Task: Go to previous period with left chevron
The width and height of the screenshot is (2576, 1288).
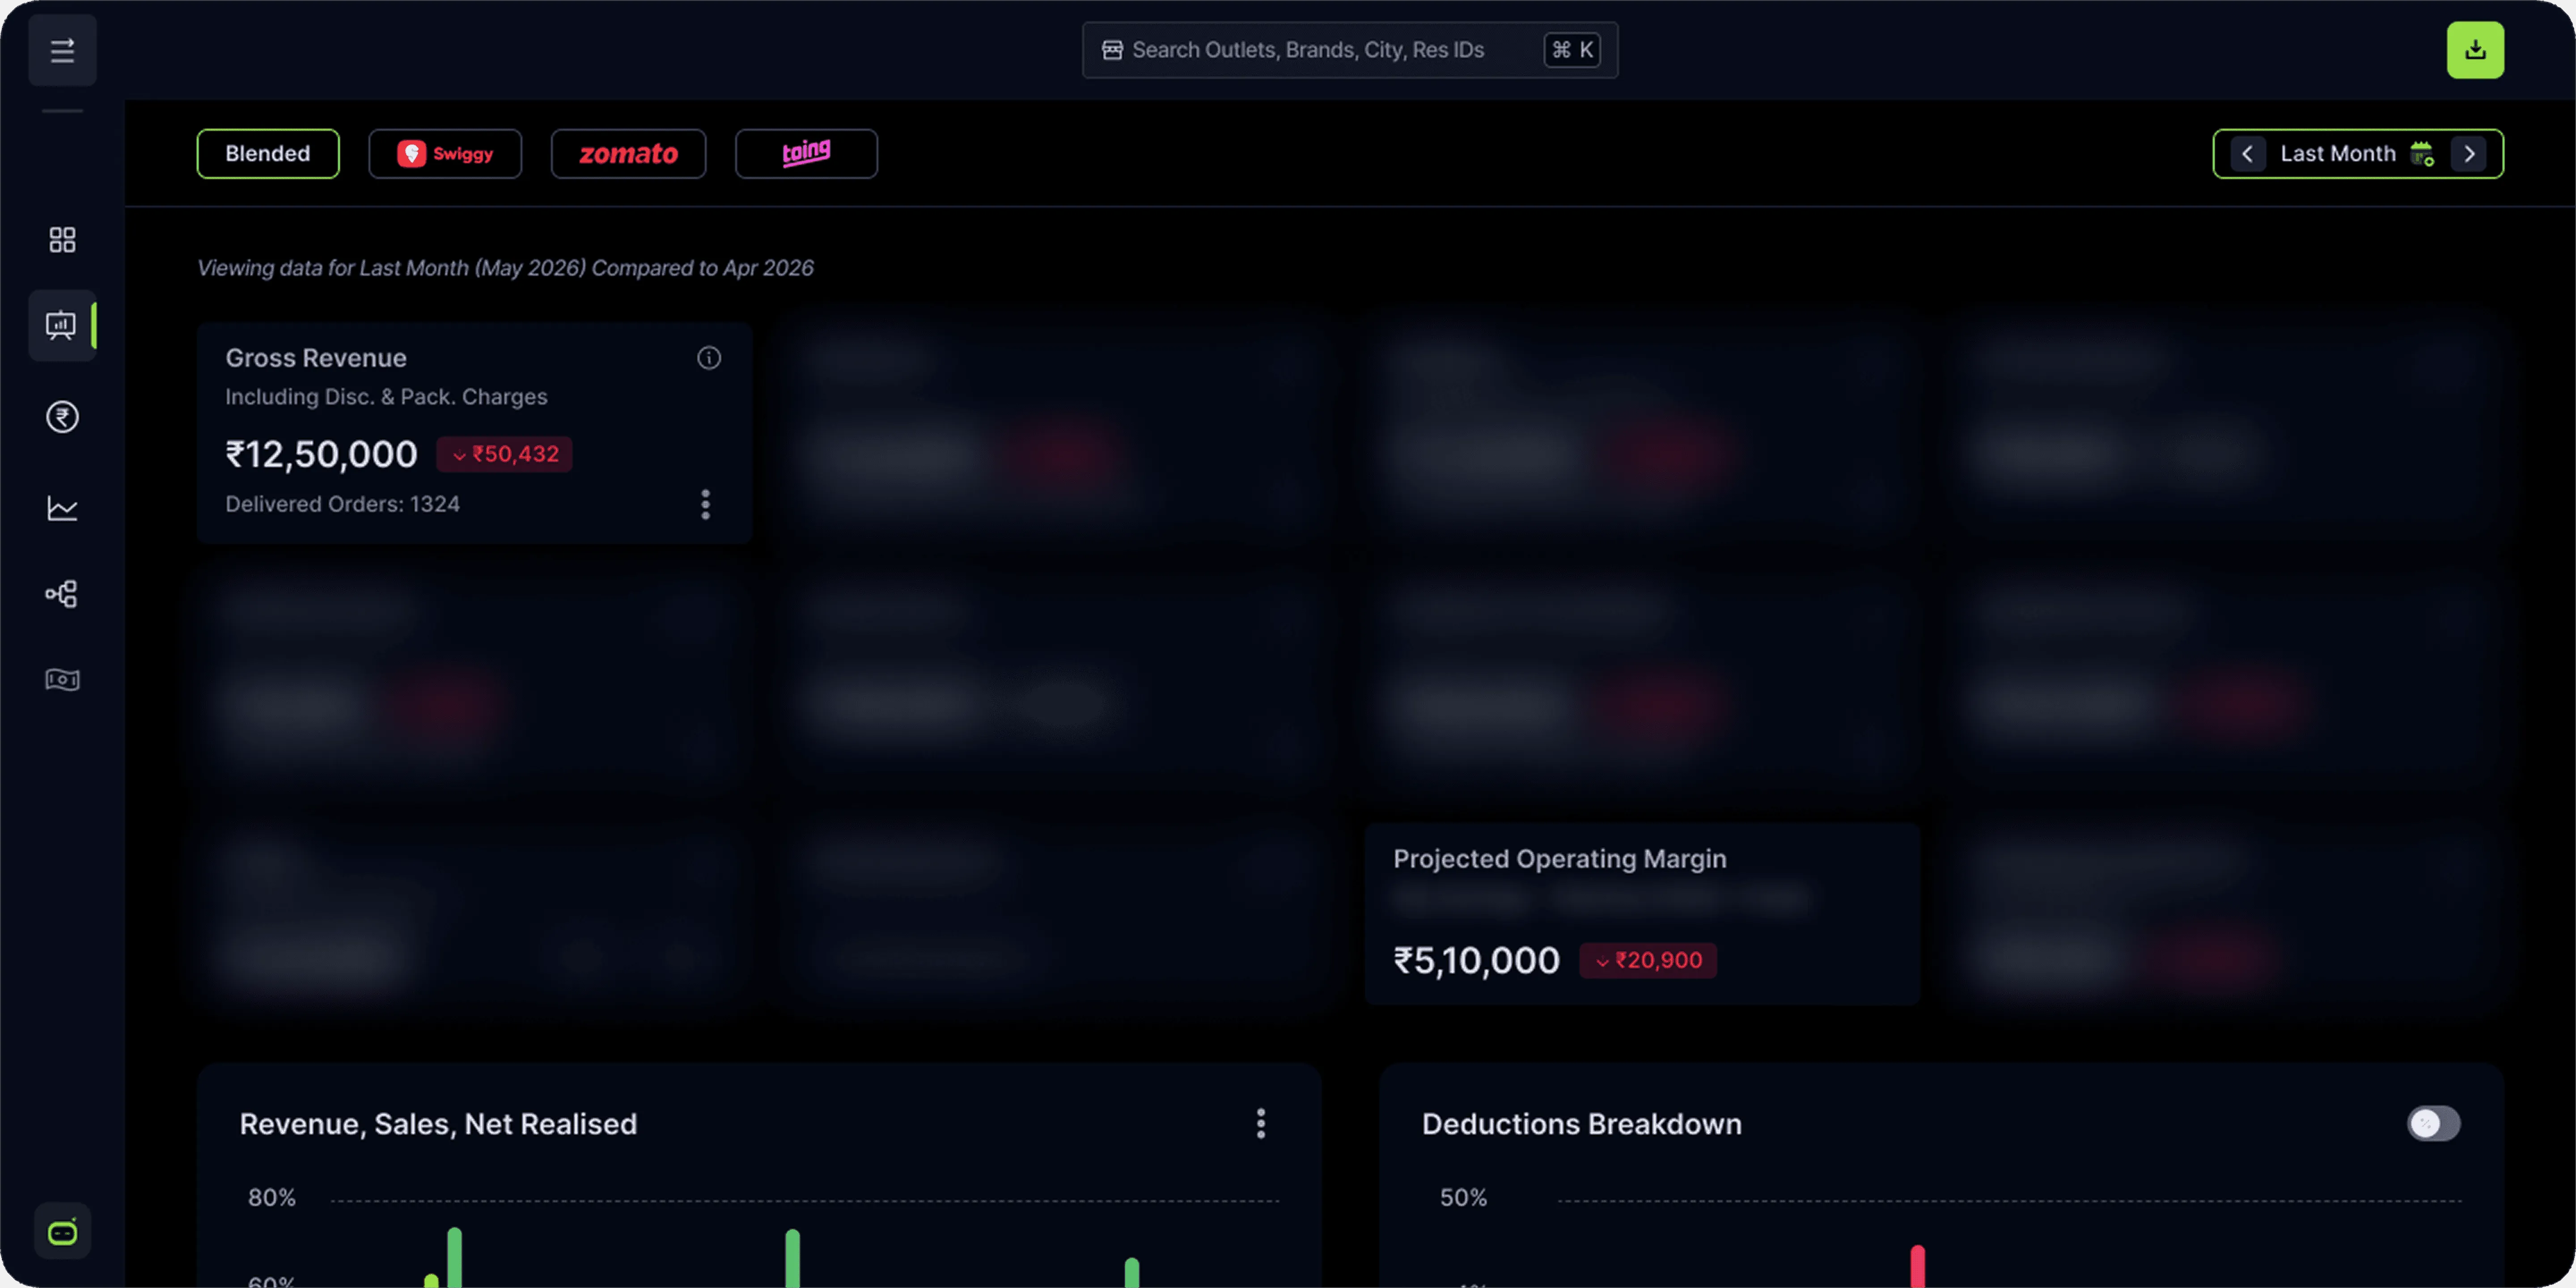Action: pos(2248,154)
